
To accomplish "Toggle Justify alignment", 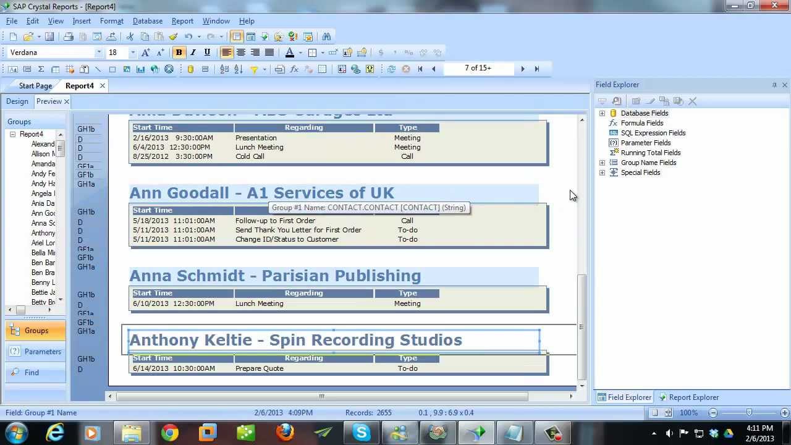I will (269, 53).
